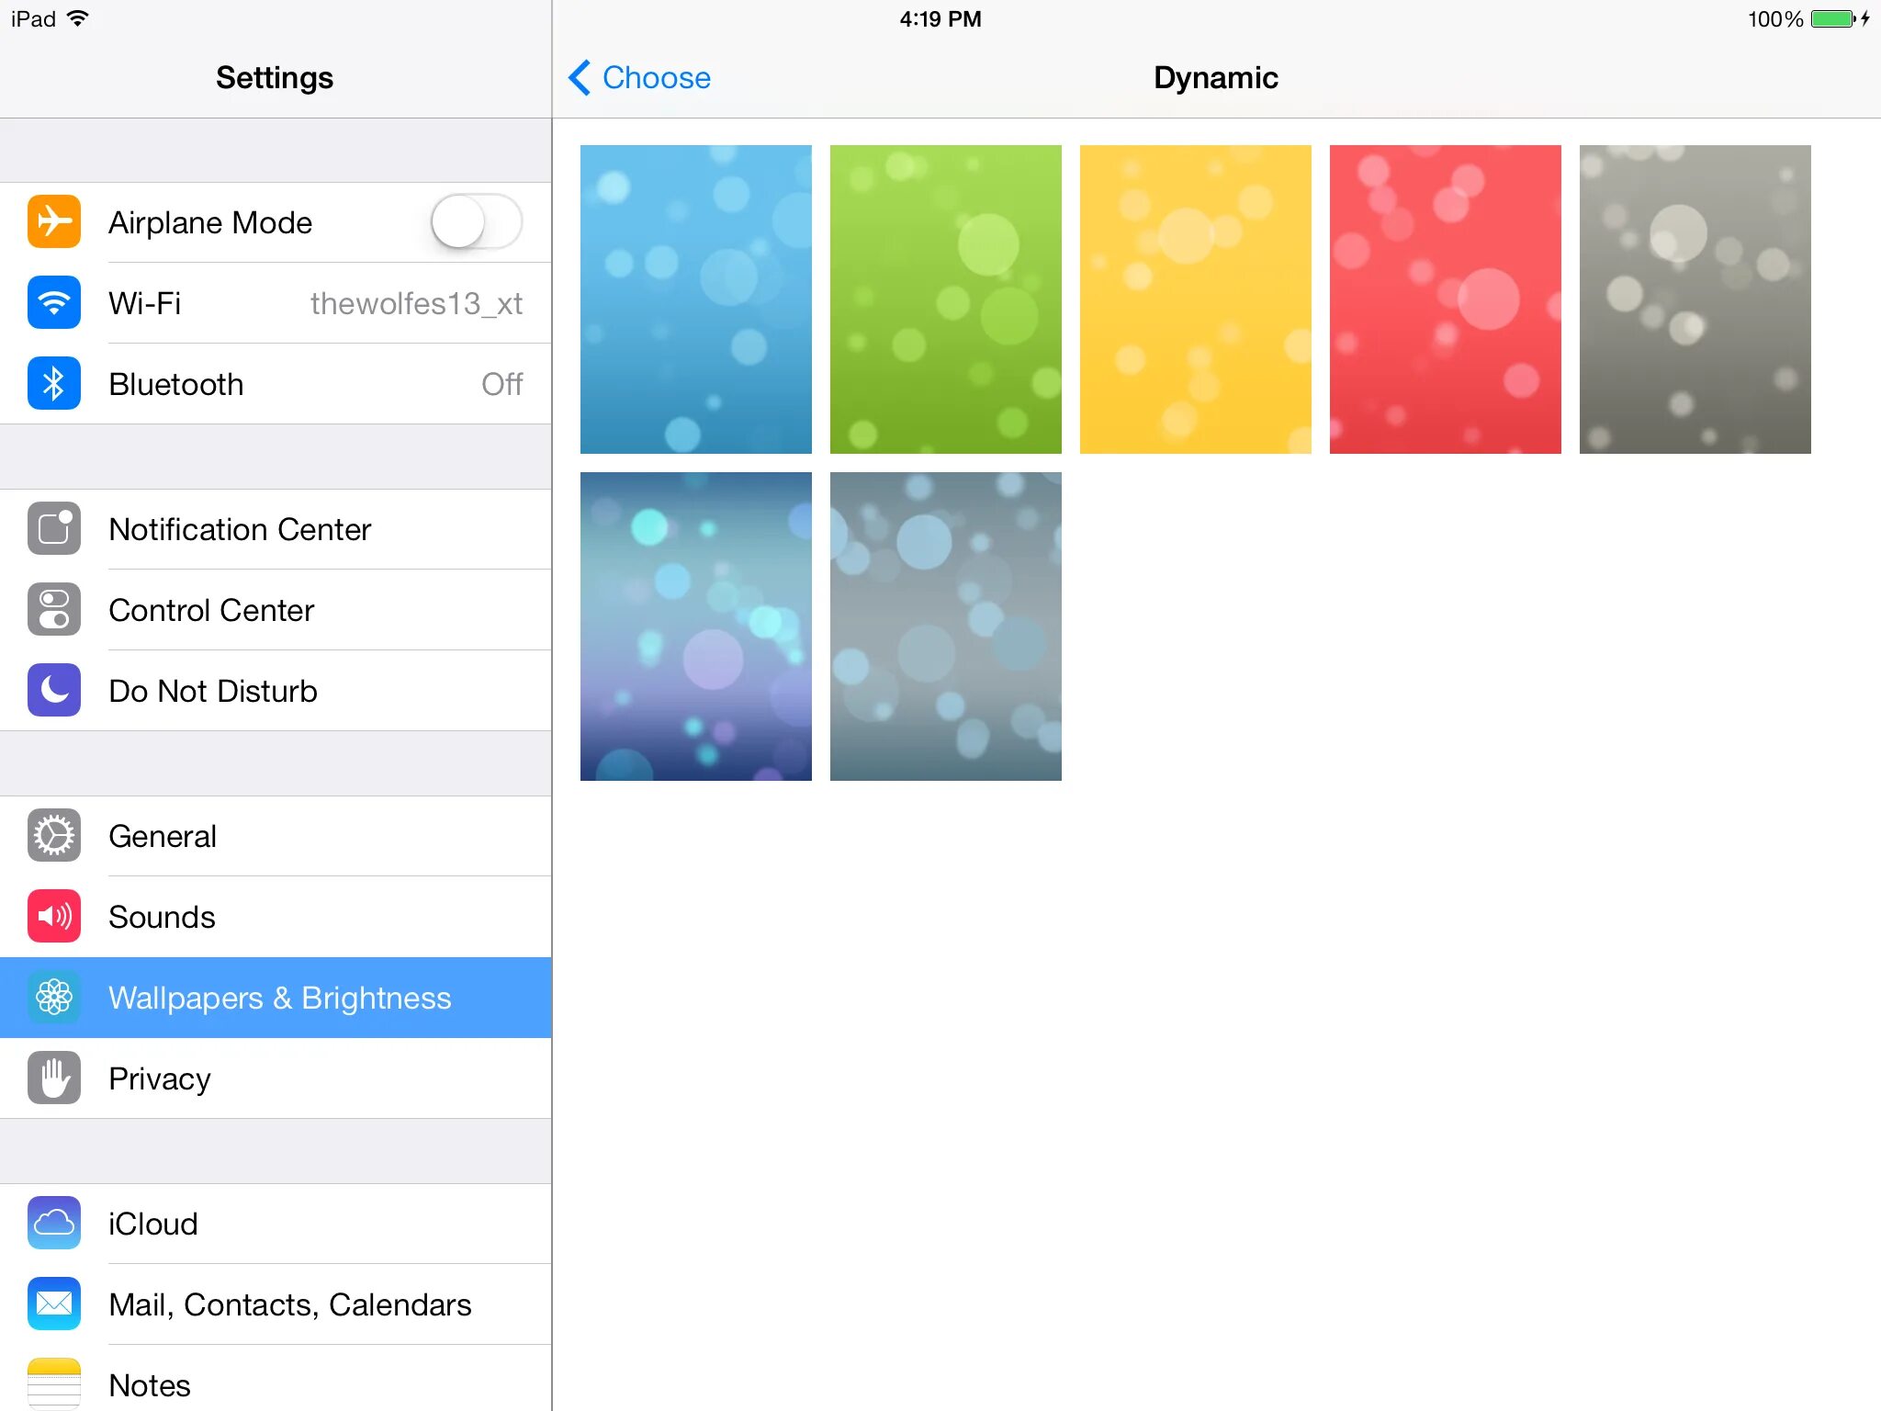Choose the green dynamic wallpaper
The image size is (1881, 1411).
tap(945, 299)
